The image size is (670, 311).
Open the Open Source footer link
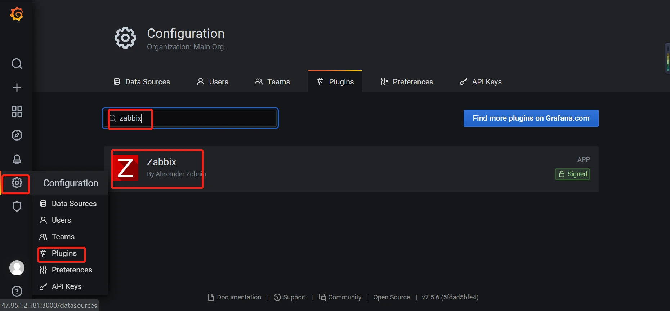[x=392, y=297]
